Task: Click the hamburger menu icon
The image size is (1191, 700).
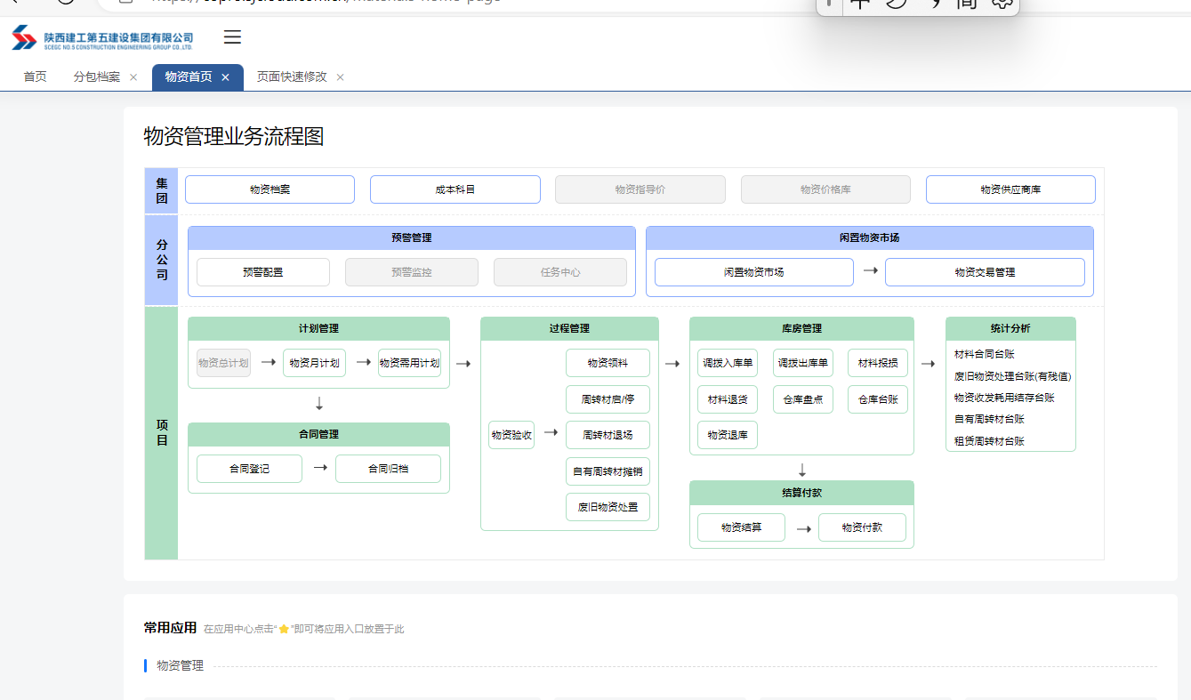Action: click(232, 37)
